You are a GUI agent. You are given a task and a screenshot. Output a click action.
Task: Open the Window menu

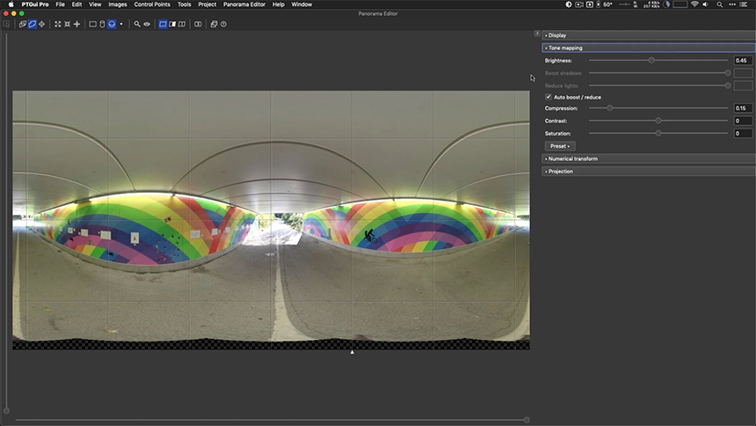pos(302,4)
